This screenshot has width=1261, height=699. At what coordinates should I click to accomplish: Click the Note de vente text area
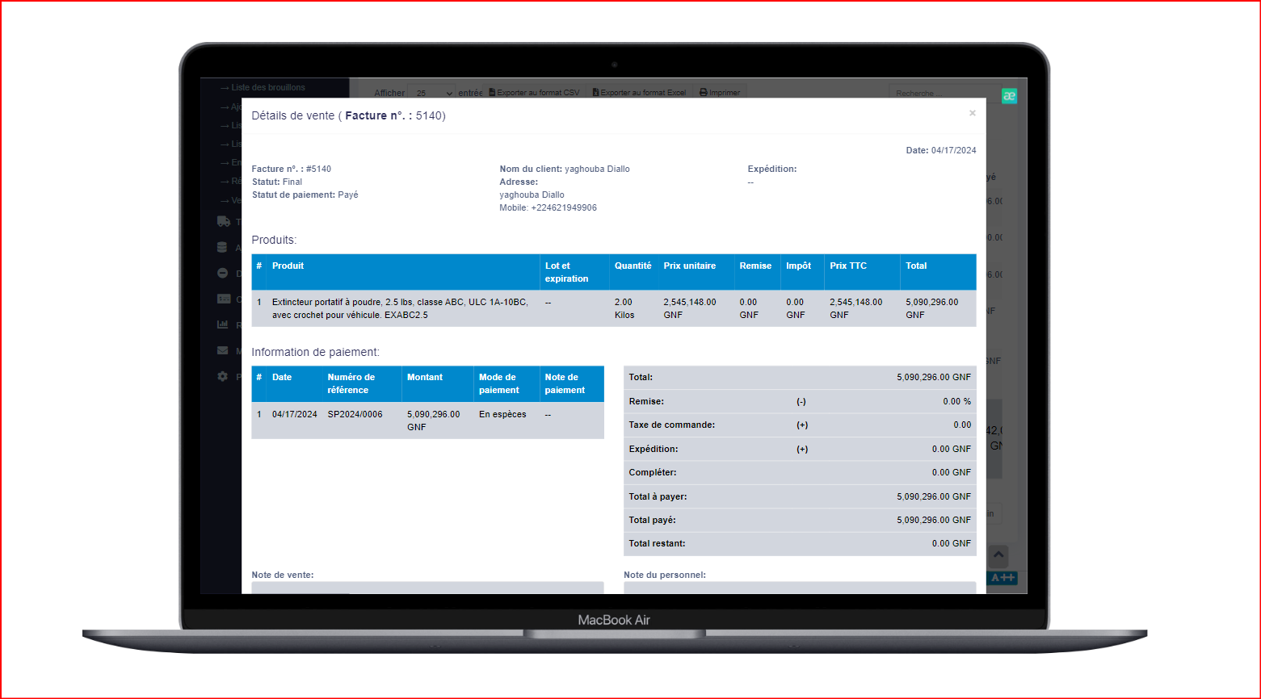click(427, 588)
